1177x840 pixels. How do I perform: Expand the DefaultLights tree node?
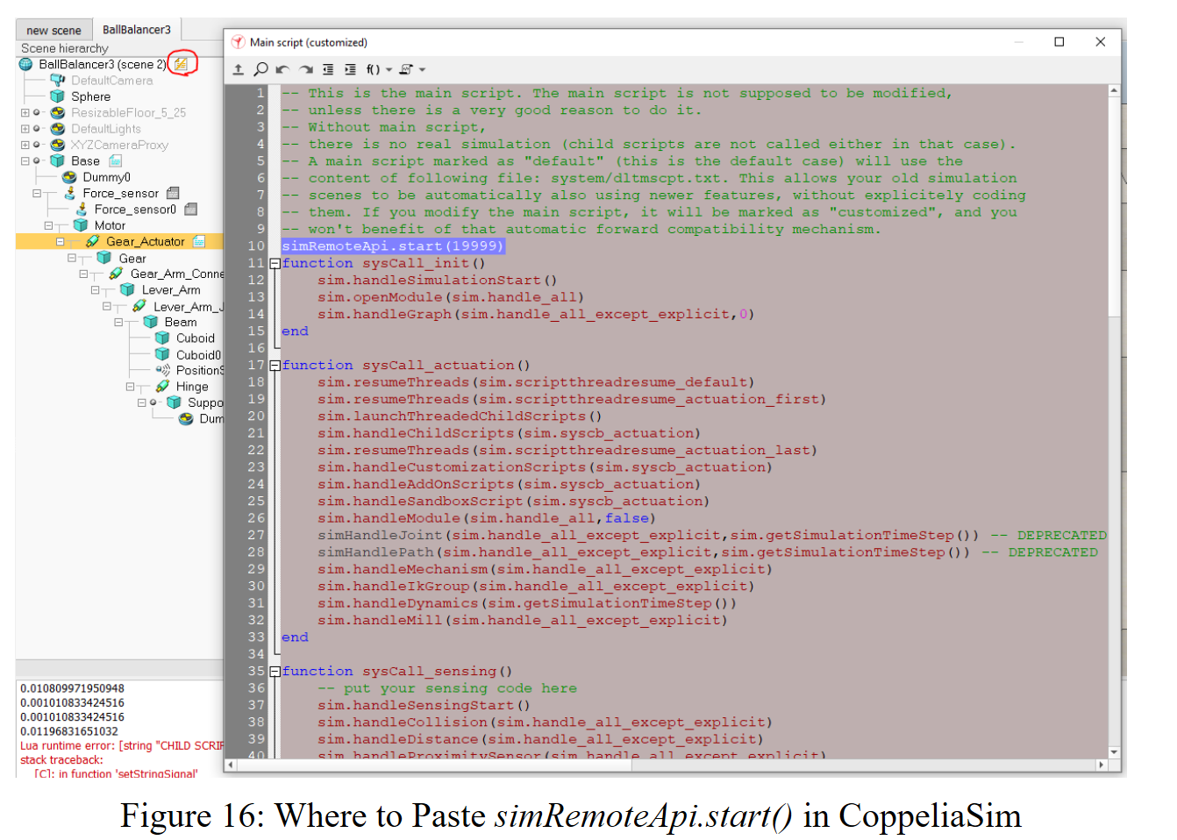click(x=25, y=129)
